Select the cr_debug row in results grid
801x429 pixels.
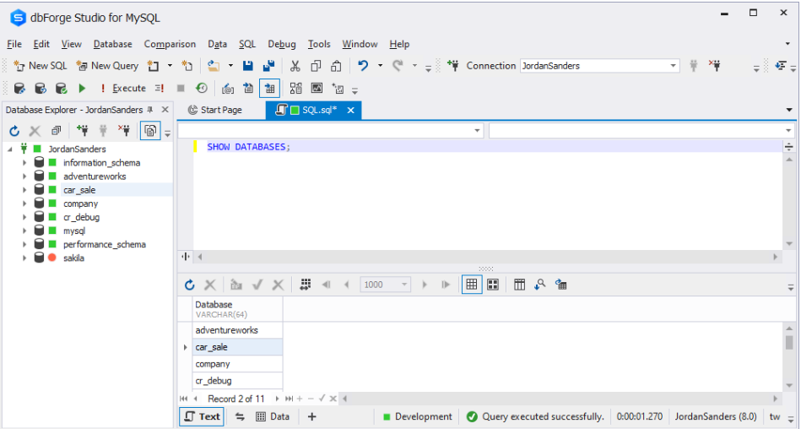coord(237,381)
